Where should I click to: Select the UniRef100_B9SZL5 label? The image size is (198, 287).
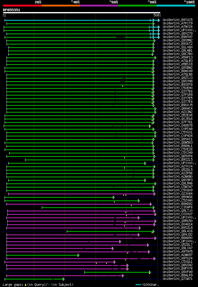coord(178,160)
